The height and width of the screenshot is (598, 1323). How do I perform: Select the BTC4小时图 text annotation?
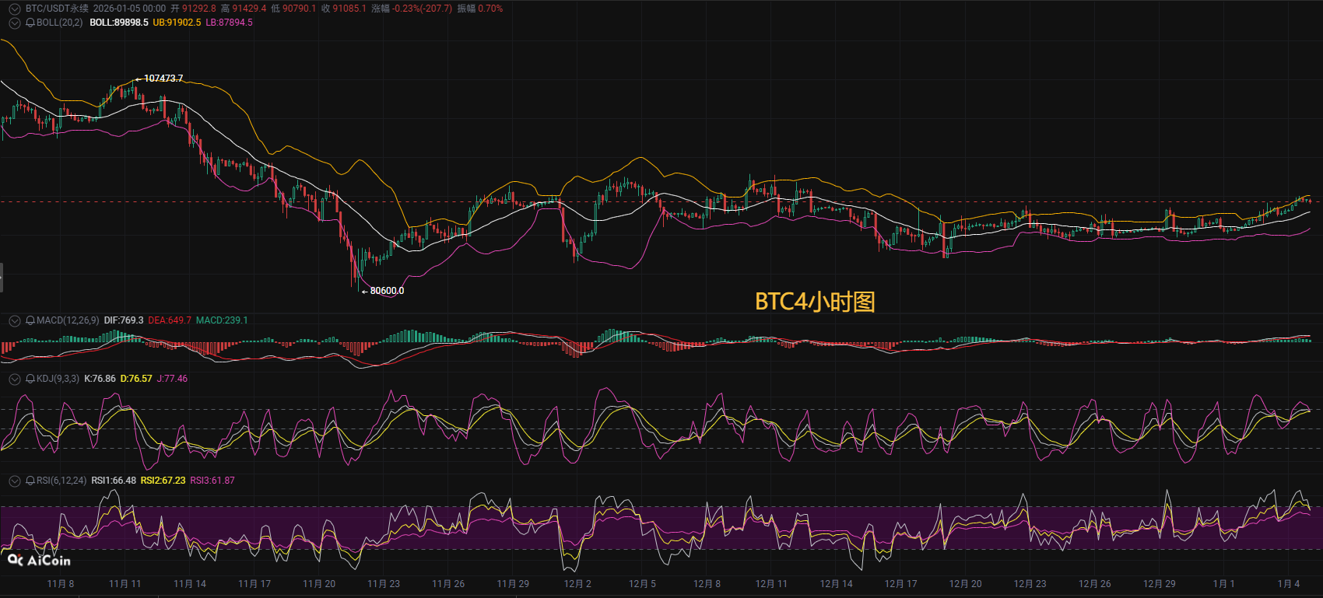coord(815,302)
